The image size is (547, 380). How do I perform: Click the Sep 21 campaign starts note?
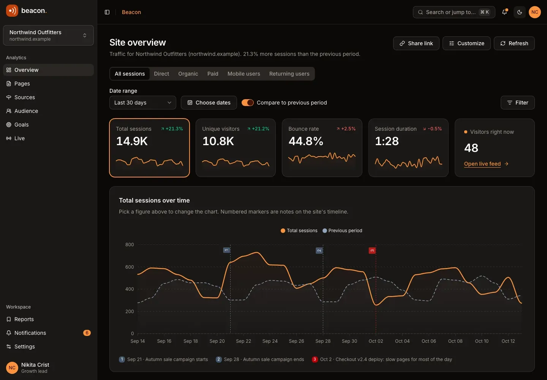pos(164,359)
